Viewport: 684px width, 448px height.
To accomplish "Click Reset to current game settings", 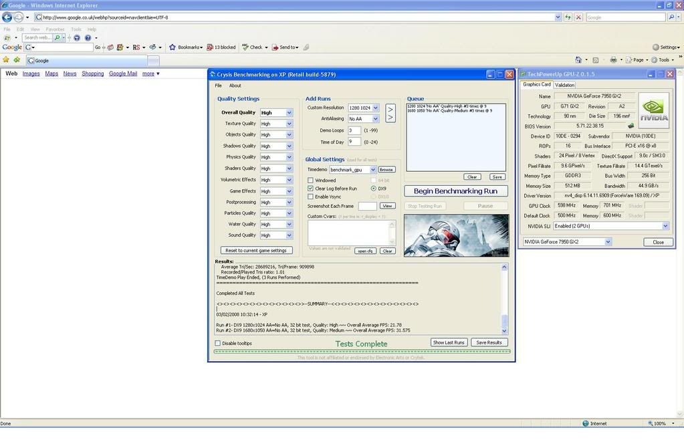I will pyautogui.click(x=256, y=250).
